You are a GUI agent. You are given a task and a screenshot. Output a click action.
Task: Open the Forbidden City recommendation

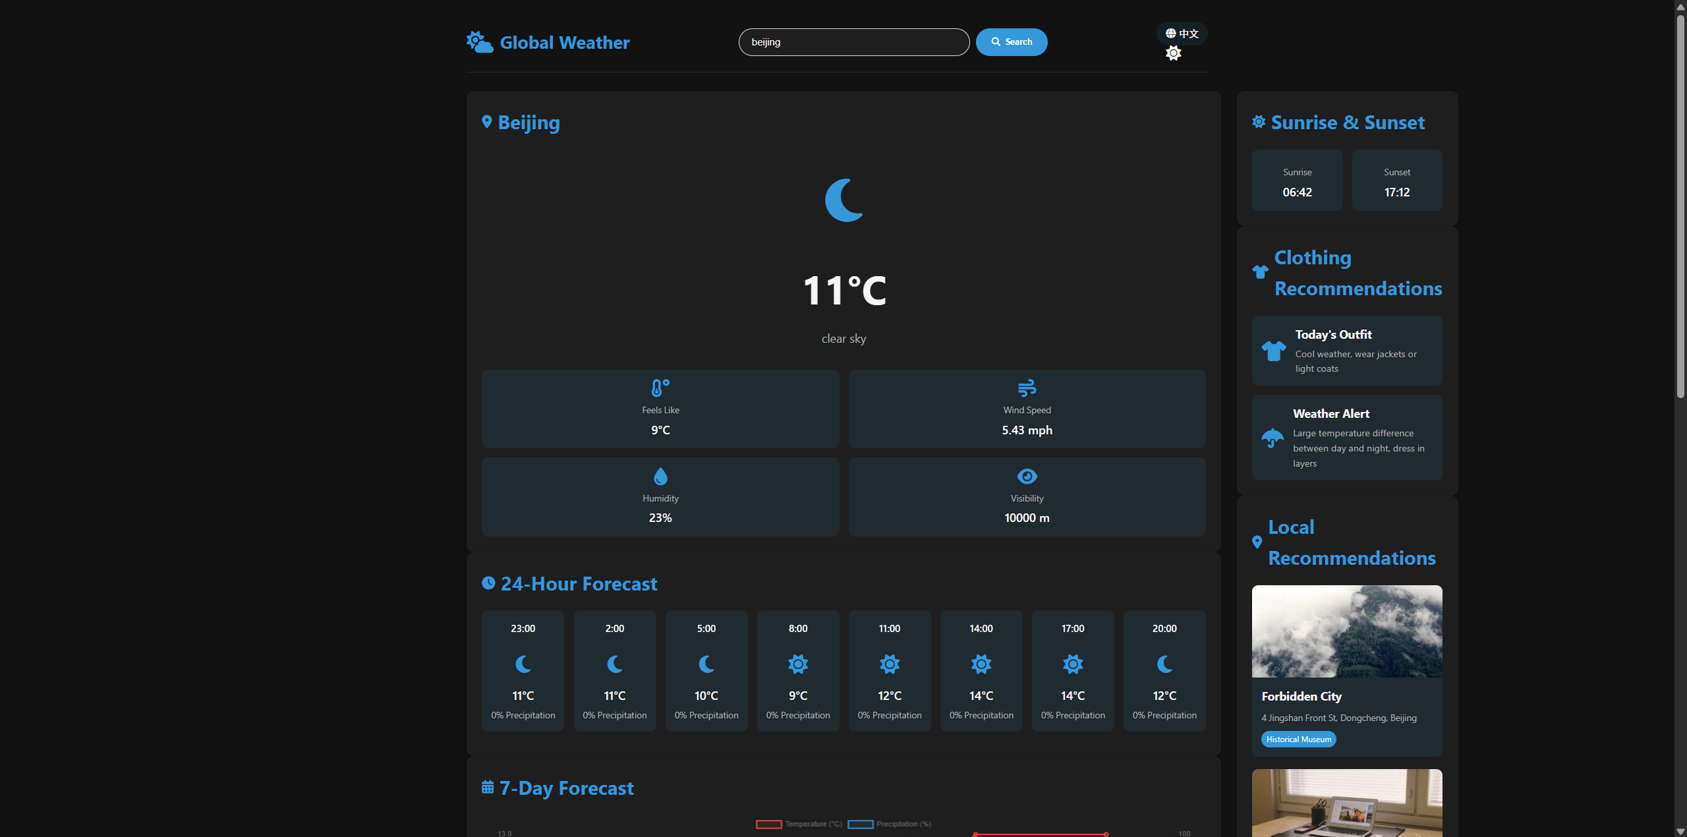[x=1346, y=671]
